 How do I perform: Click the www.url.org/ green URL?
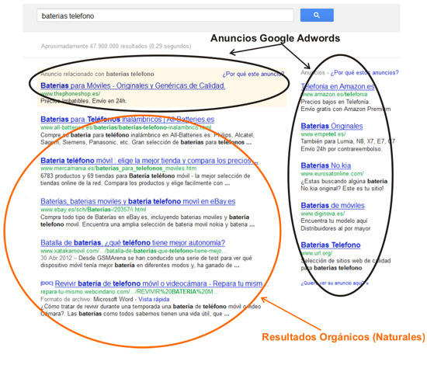point(317,253)
